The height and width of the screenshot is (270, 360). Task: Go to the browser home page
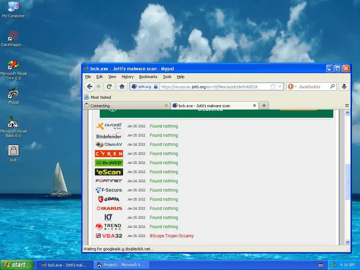pos(122,86)
